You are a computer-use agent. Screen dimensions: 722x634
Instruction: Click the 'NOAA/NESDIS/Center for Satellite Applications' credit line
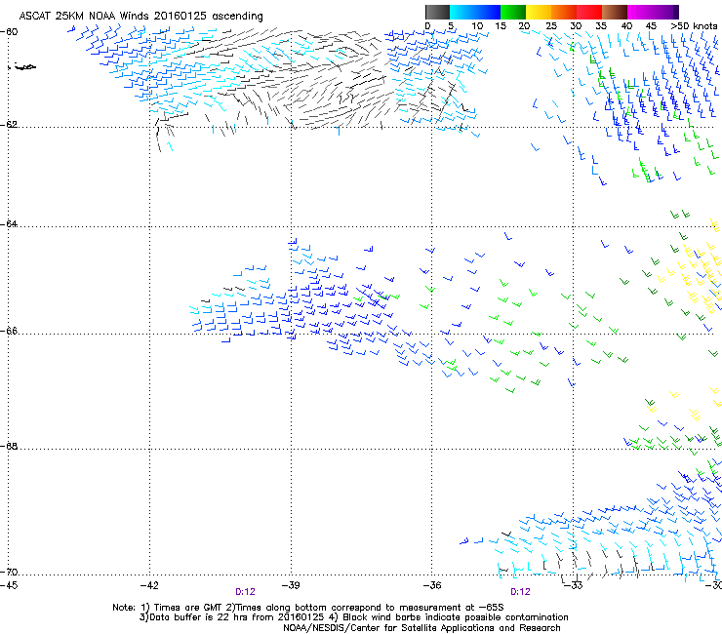(421, 628)
